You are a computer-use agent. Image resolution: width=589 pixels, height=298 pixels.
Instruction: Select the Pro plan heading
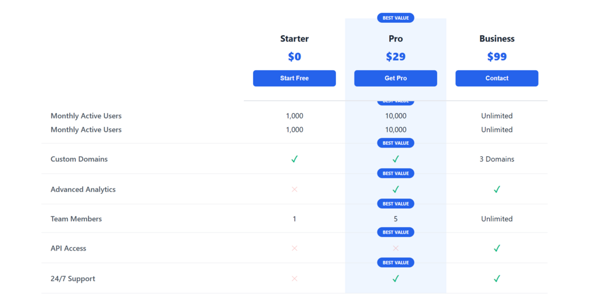(x=396, y=39)
